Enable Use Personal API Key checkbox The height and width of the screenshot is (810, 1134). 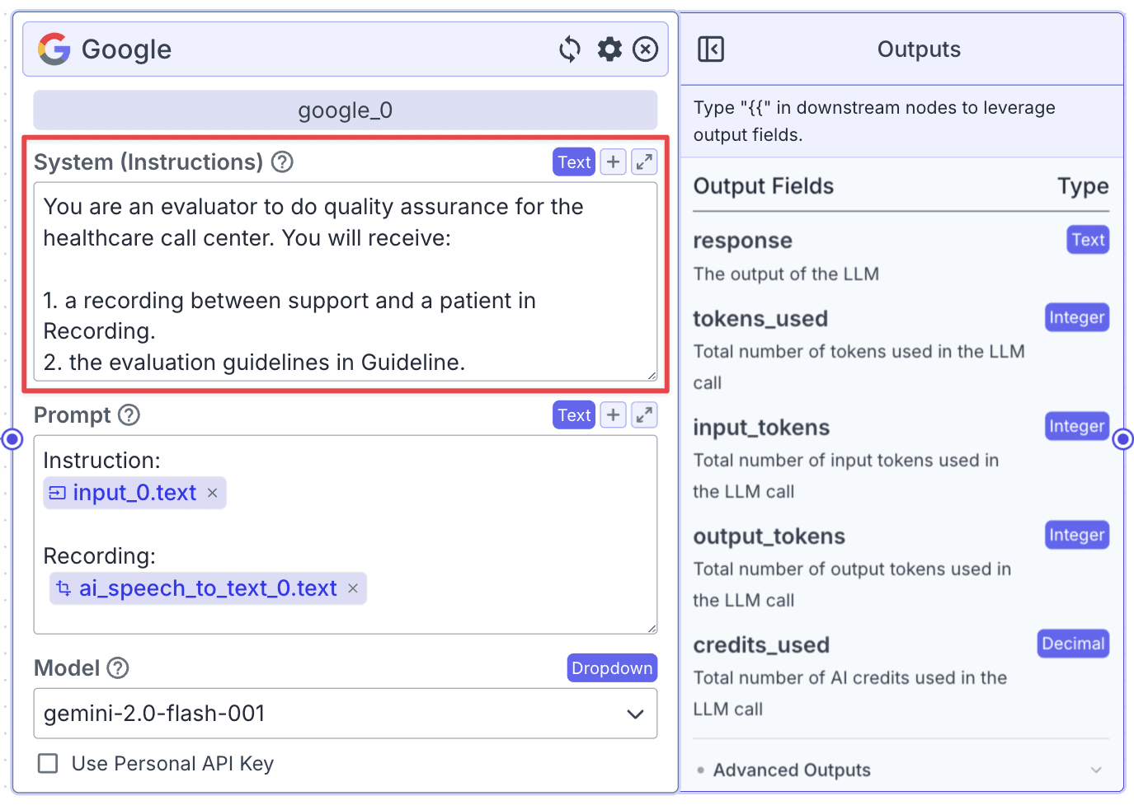(x=49, y=763)
